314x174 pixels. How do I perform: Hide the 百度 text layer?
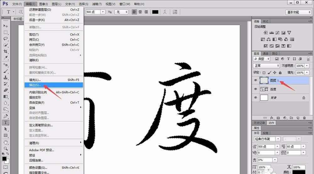click(x=256, y=89)
